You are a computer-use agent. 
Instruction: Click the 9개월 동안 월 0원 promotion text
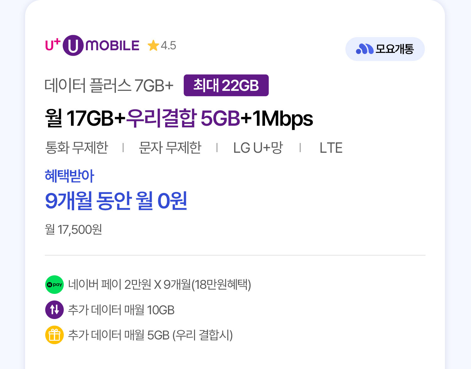click(116, 201)
